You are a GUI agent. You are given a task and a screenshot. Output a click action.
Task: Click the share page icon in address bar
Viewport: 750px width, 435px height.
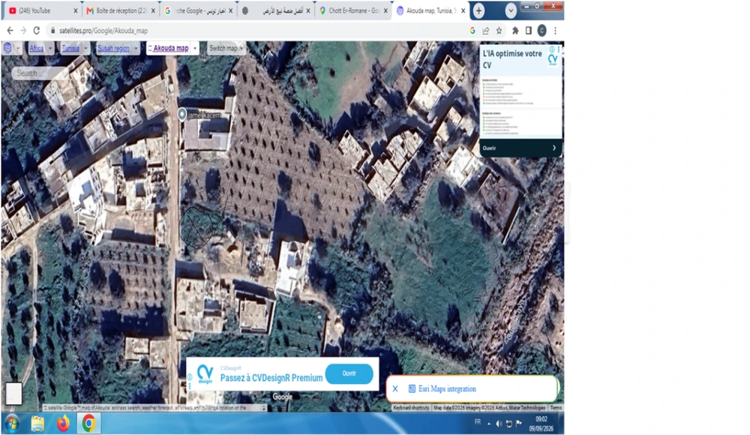[485, 31]
